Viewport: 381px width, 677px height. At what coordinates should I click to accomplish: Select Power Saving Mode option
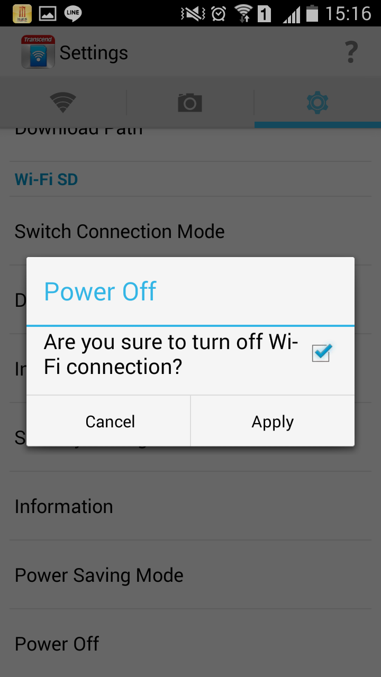(x=190, y=575)
